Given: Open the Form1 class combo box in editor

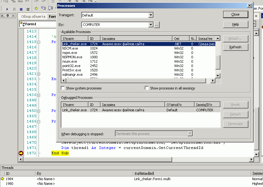Looking at the screenshot, I should [x=38, y=24].
